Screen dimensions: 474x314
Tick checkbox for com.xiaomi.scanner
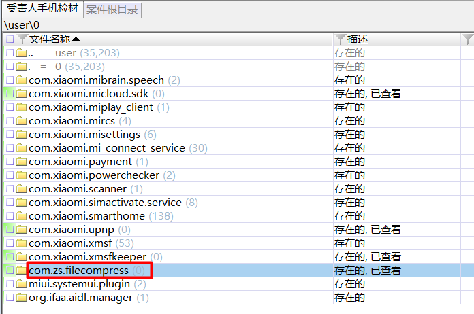[x=10, y=189]
